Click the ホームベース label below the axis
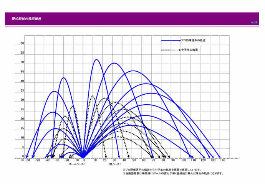 click(76, 164)
